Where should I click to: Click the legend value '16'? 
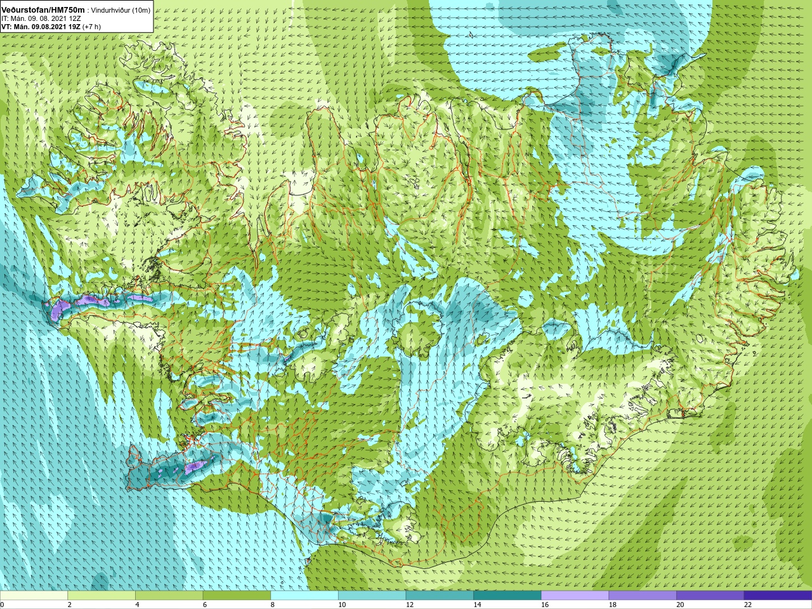point(545,605)
